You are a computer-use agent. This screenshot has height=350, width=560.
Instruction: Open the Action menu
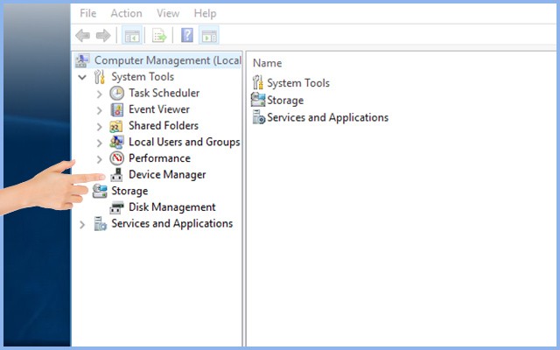126,13
